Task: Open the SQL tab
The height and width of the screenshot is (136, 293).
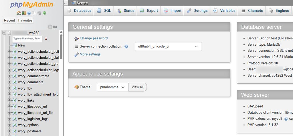Action: (104, 11)
